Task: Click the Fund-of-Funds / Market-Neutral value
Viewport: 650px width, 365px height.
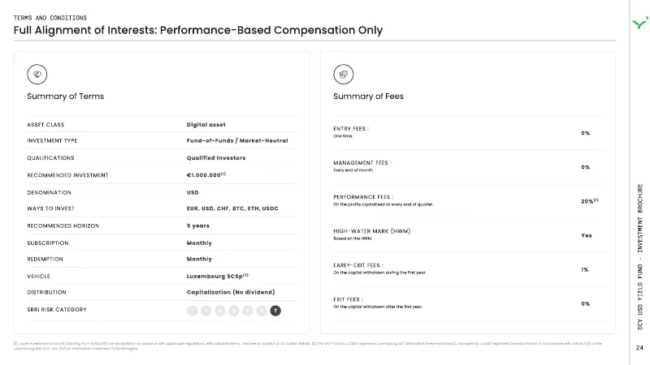Action: coord(237,140)
